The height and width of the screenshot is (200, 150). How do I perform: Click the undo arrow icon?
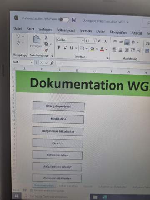(x=18, y=36)
